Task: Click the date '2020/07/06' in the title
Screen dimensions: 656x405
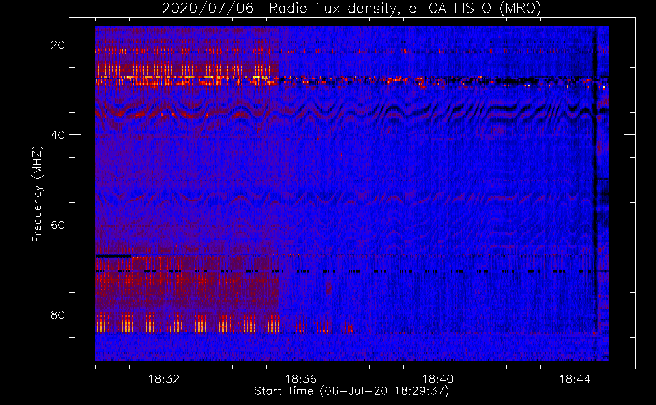Action: click(x=208, y=8)
